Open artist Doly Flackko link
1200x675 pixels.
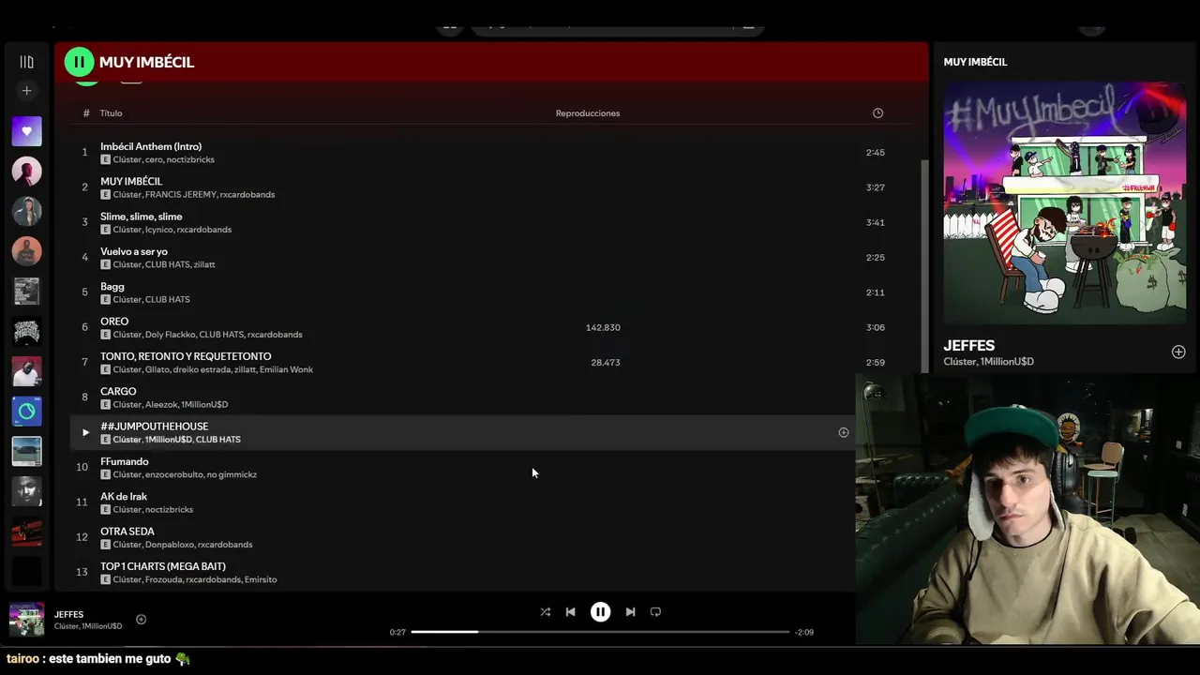[170, 335]
